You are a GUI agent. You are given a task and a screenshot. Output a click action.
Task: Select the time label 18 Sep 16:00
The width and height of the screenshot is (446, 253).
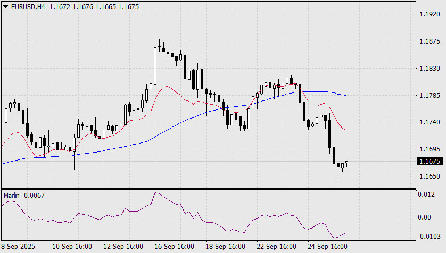(225, 247)
